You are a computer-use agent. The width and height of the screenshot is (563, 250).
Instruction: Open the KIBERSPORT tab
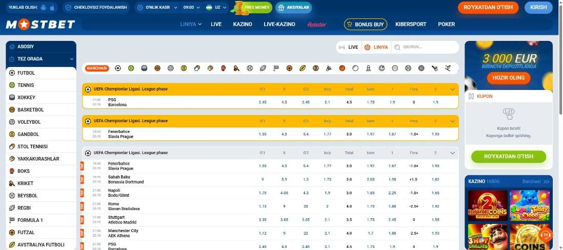(x=411, y=25)
